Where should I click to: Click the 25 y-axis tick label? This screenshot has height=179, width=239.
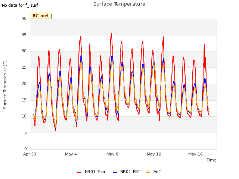(24, 67)
